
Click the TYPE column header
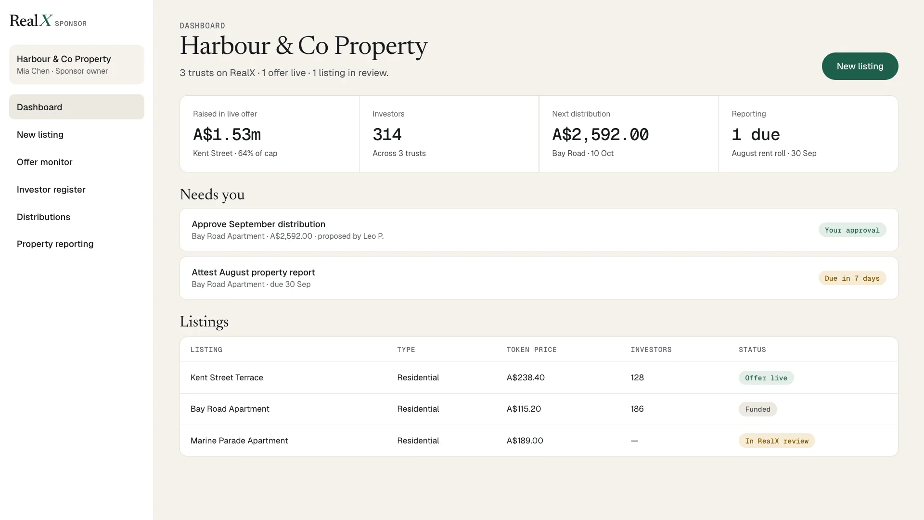pos(406,350)
